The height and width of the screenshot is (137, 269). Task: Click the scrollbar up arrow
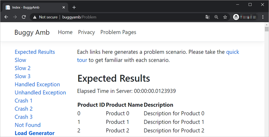coord(266,24)
